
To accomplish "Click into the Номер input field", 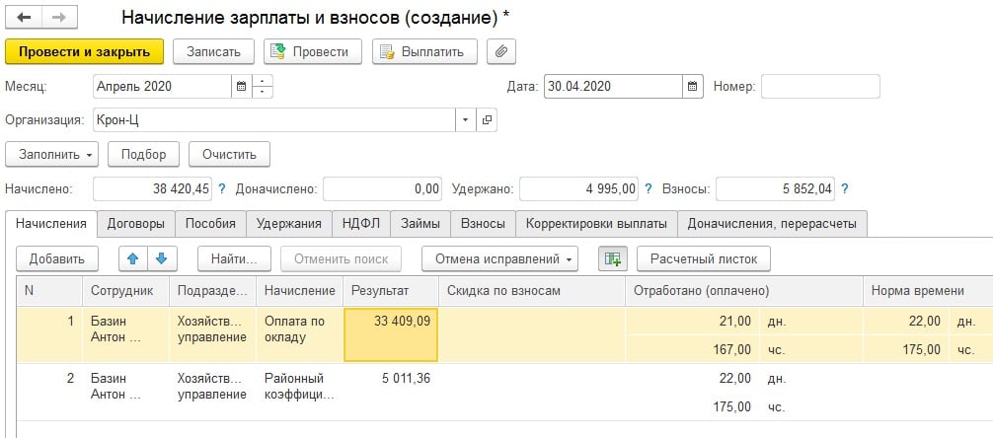I will coord(819,87).
